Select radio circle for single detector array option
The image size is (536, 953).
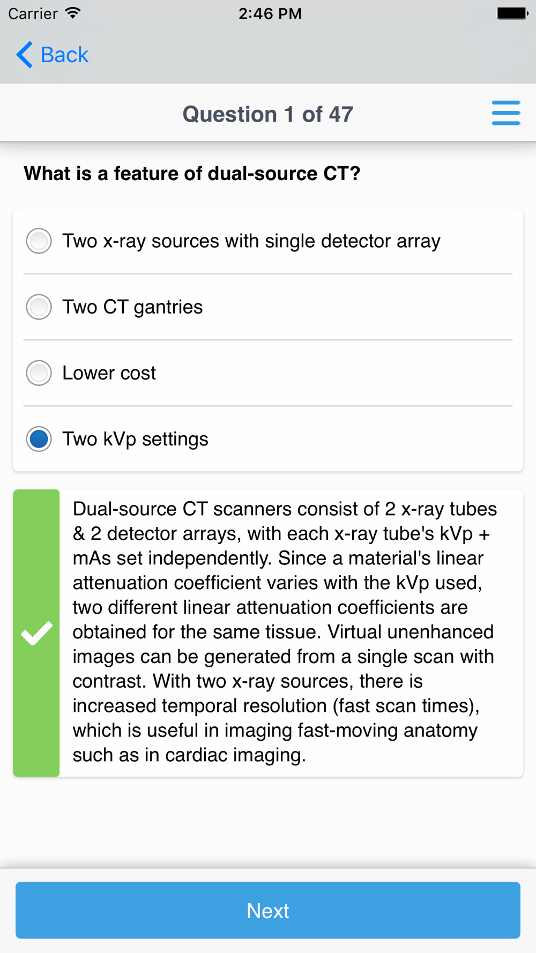(39, 241)
